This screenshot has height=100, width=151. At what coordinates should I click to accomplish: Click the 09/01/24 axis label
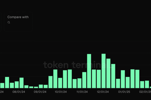(x=40, y=92)
